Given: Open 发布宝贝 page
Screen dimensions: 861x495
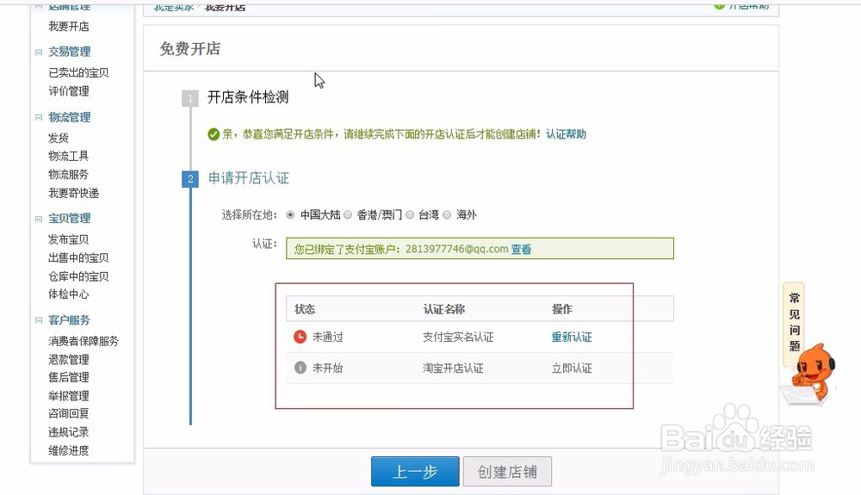Looking at the screenshot, I should click(x=69, y=239).
